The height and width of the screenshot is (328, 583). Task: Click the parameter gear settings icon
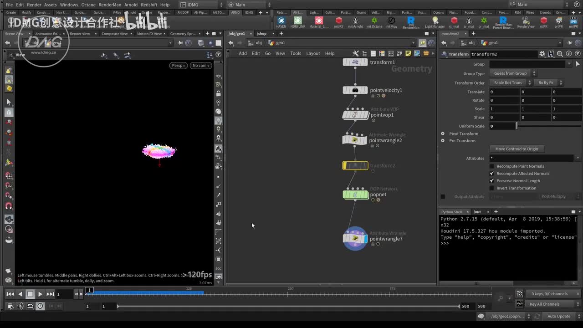point(542,54)
